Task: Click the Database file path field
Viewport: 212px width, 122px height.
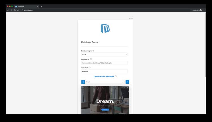Action: [x=104, y=63]
